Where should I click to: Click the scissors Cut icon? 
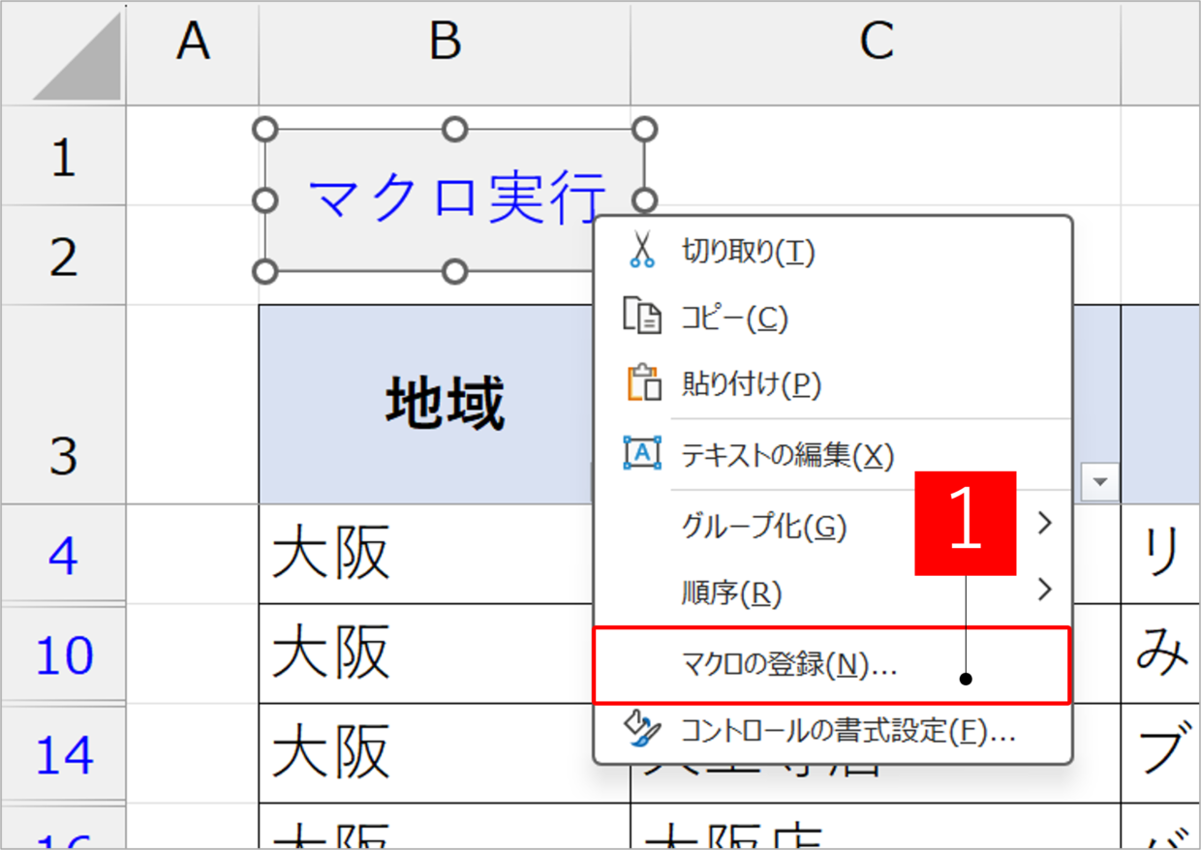click(640, 250)
